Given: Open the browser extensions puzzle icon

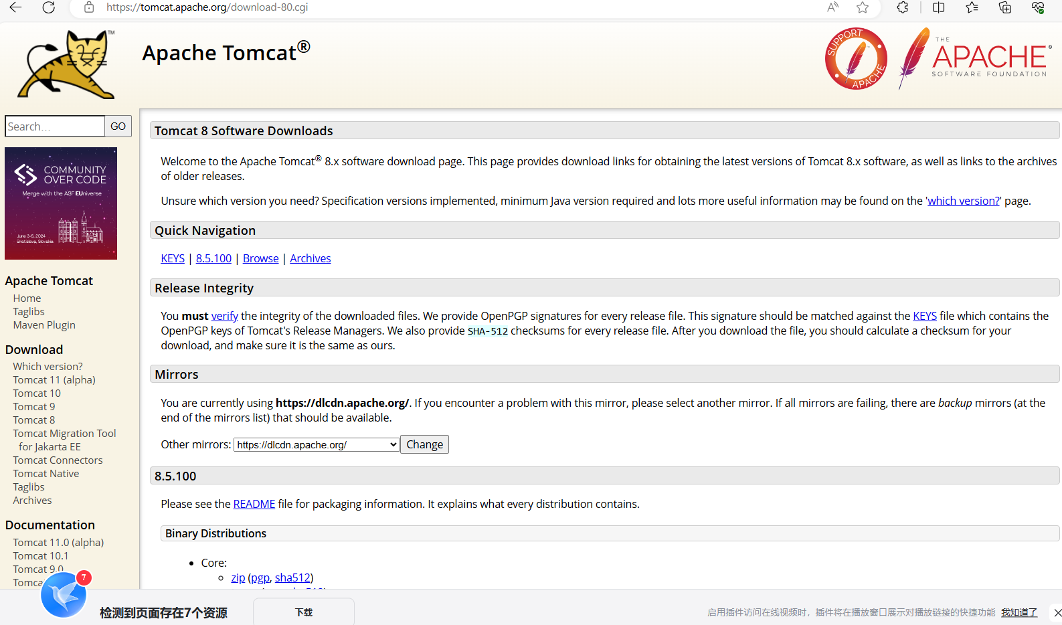Looking at the screenshot, I should [903, 7].
